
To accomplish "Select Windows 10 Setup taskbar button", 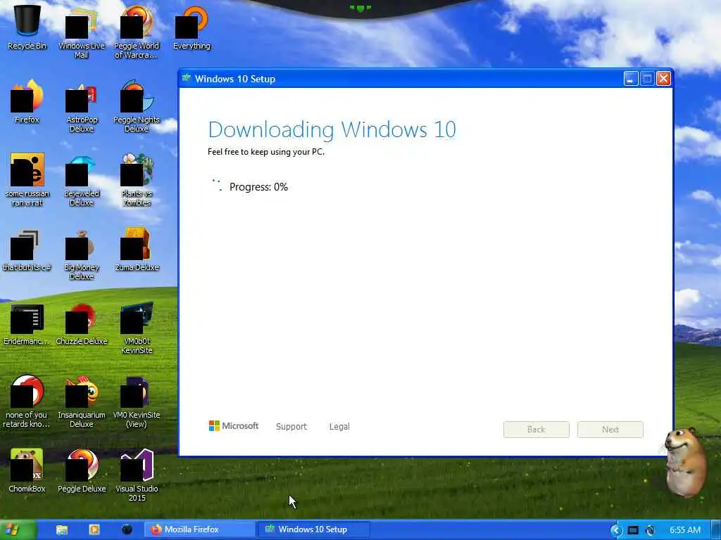I will 313,529.
